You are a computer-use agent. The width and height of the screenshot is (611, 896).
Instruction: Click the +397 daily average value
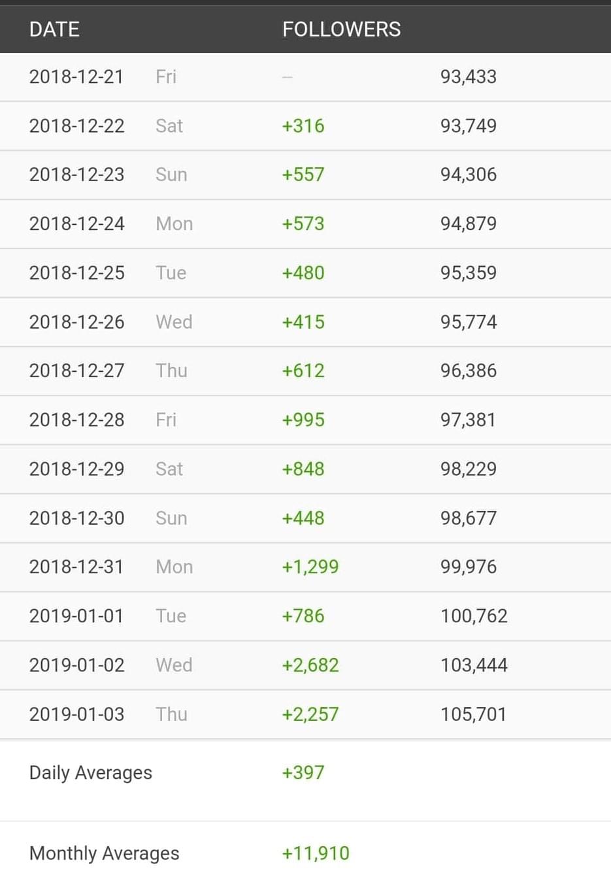point(303,772)
